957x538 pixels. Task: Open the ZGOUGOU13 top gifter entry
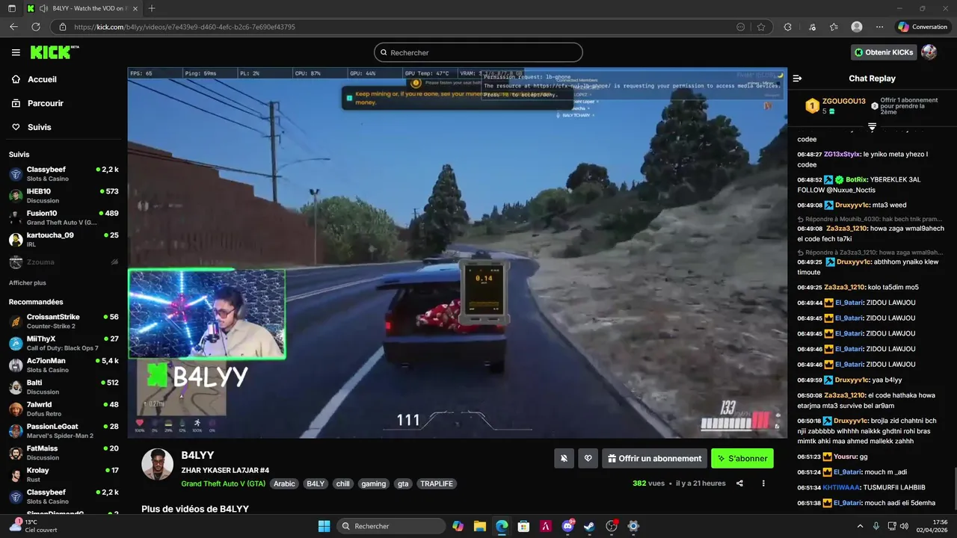point(836,105)
